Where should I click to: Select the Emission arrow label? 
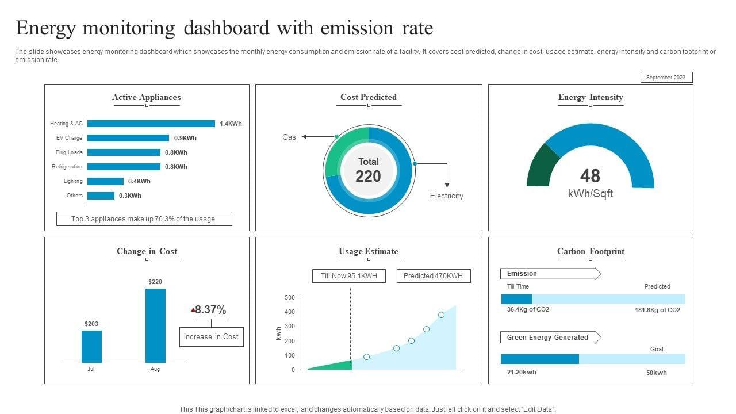coord(550,274)
